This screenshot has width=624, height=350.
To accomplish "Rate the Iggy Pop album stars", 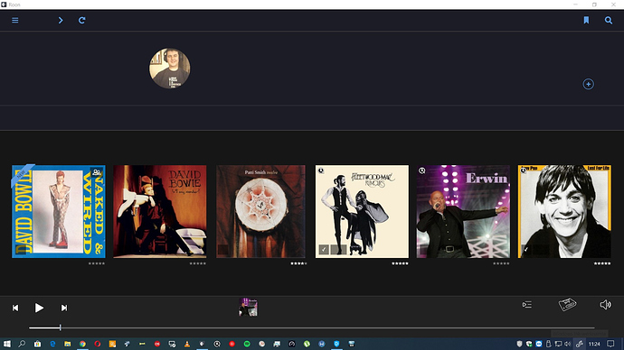I will point(602,263).
